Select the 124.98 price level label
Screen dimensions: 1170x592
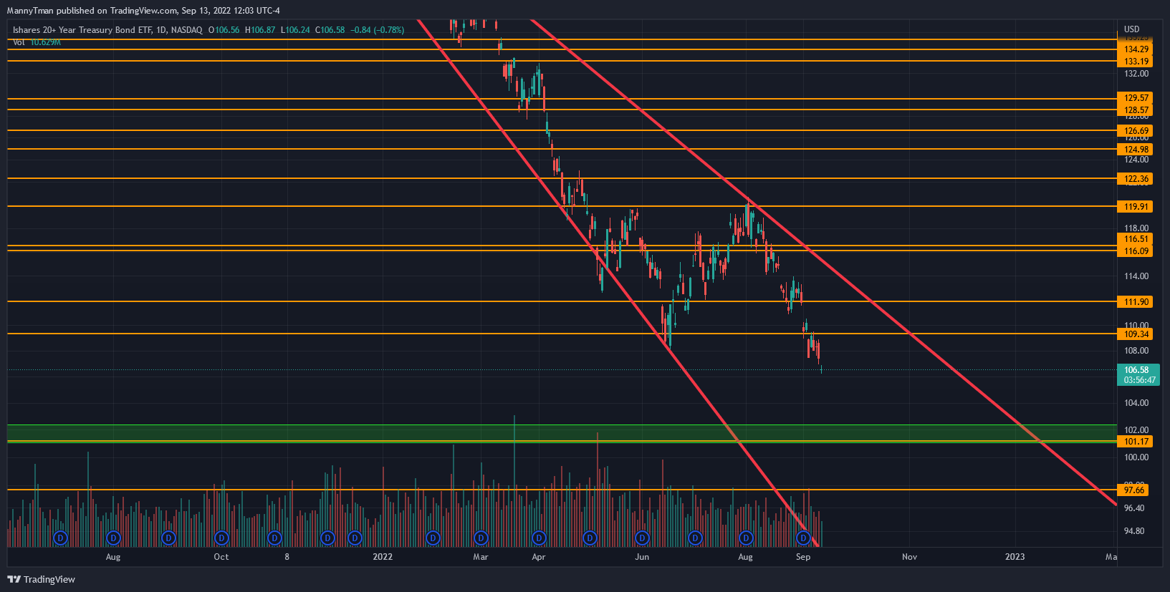pyautogui.click(x=1136, y=150)
